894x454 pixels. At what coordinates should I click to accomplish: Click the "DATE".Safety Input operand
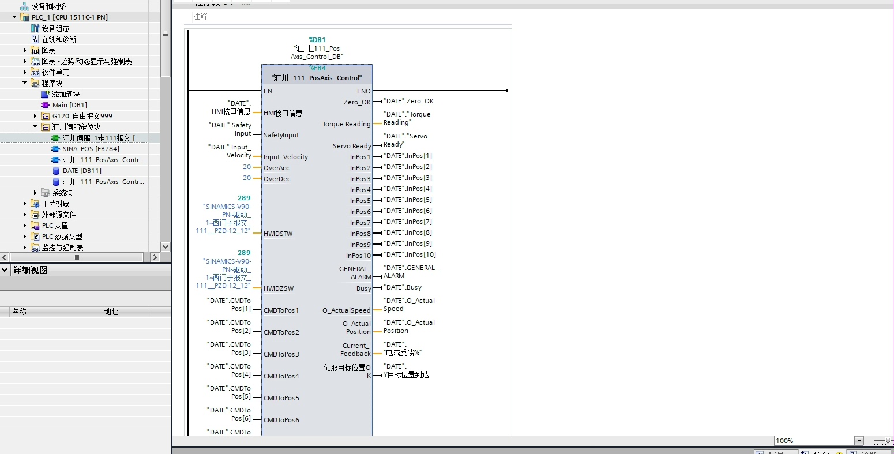230,129
